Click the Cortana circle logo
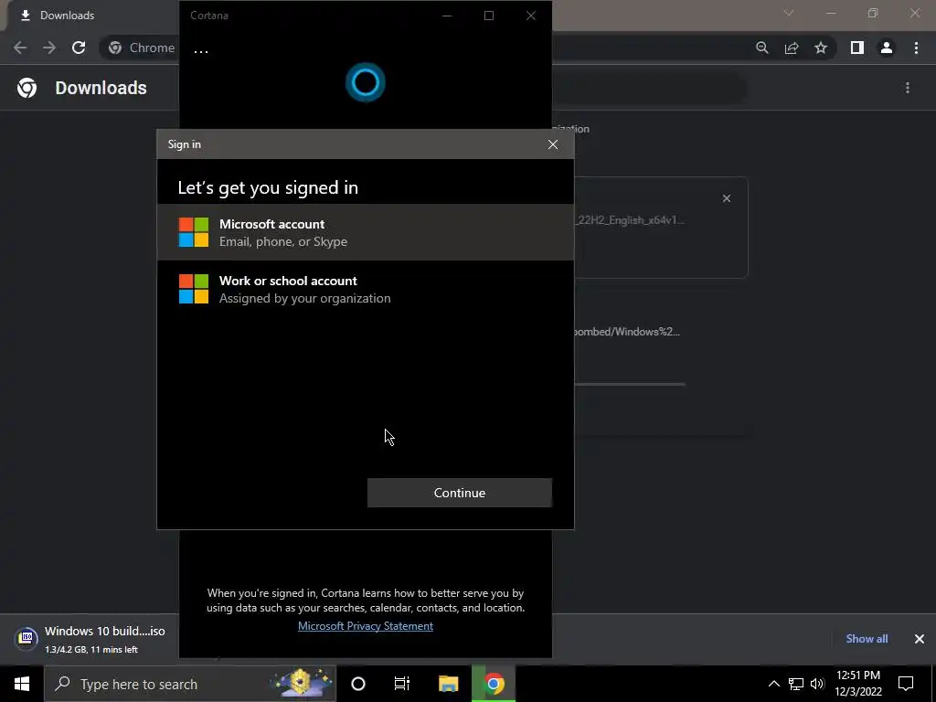The width and height of the screenshot is (936, 702). [366, 82]
